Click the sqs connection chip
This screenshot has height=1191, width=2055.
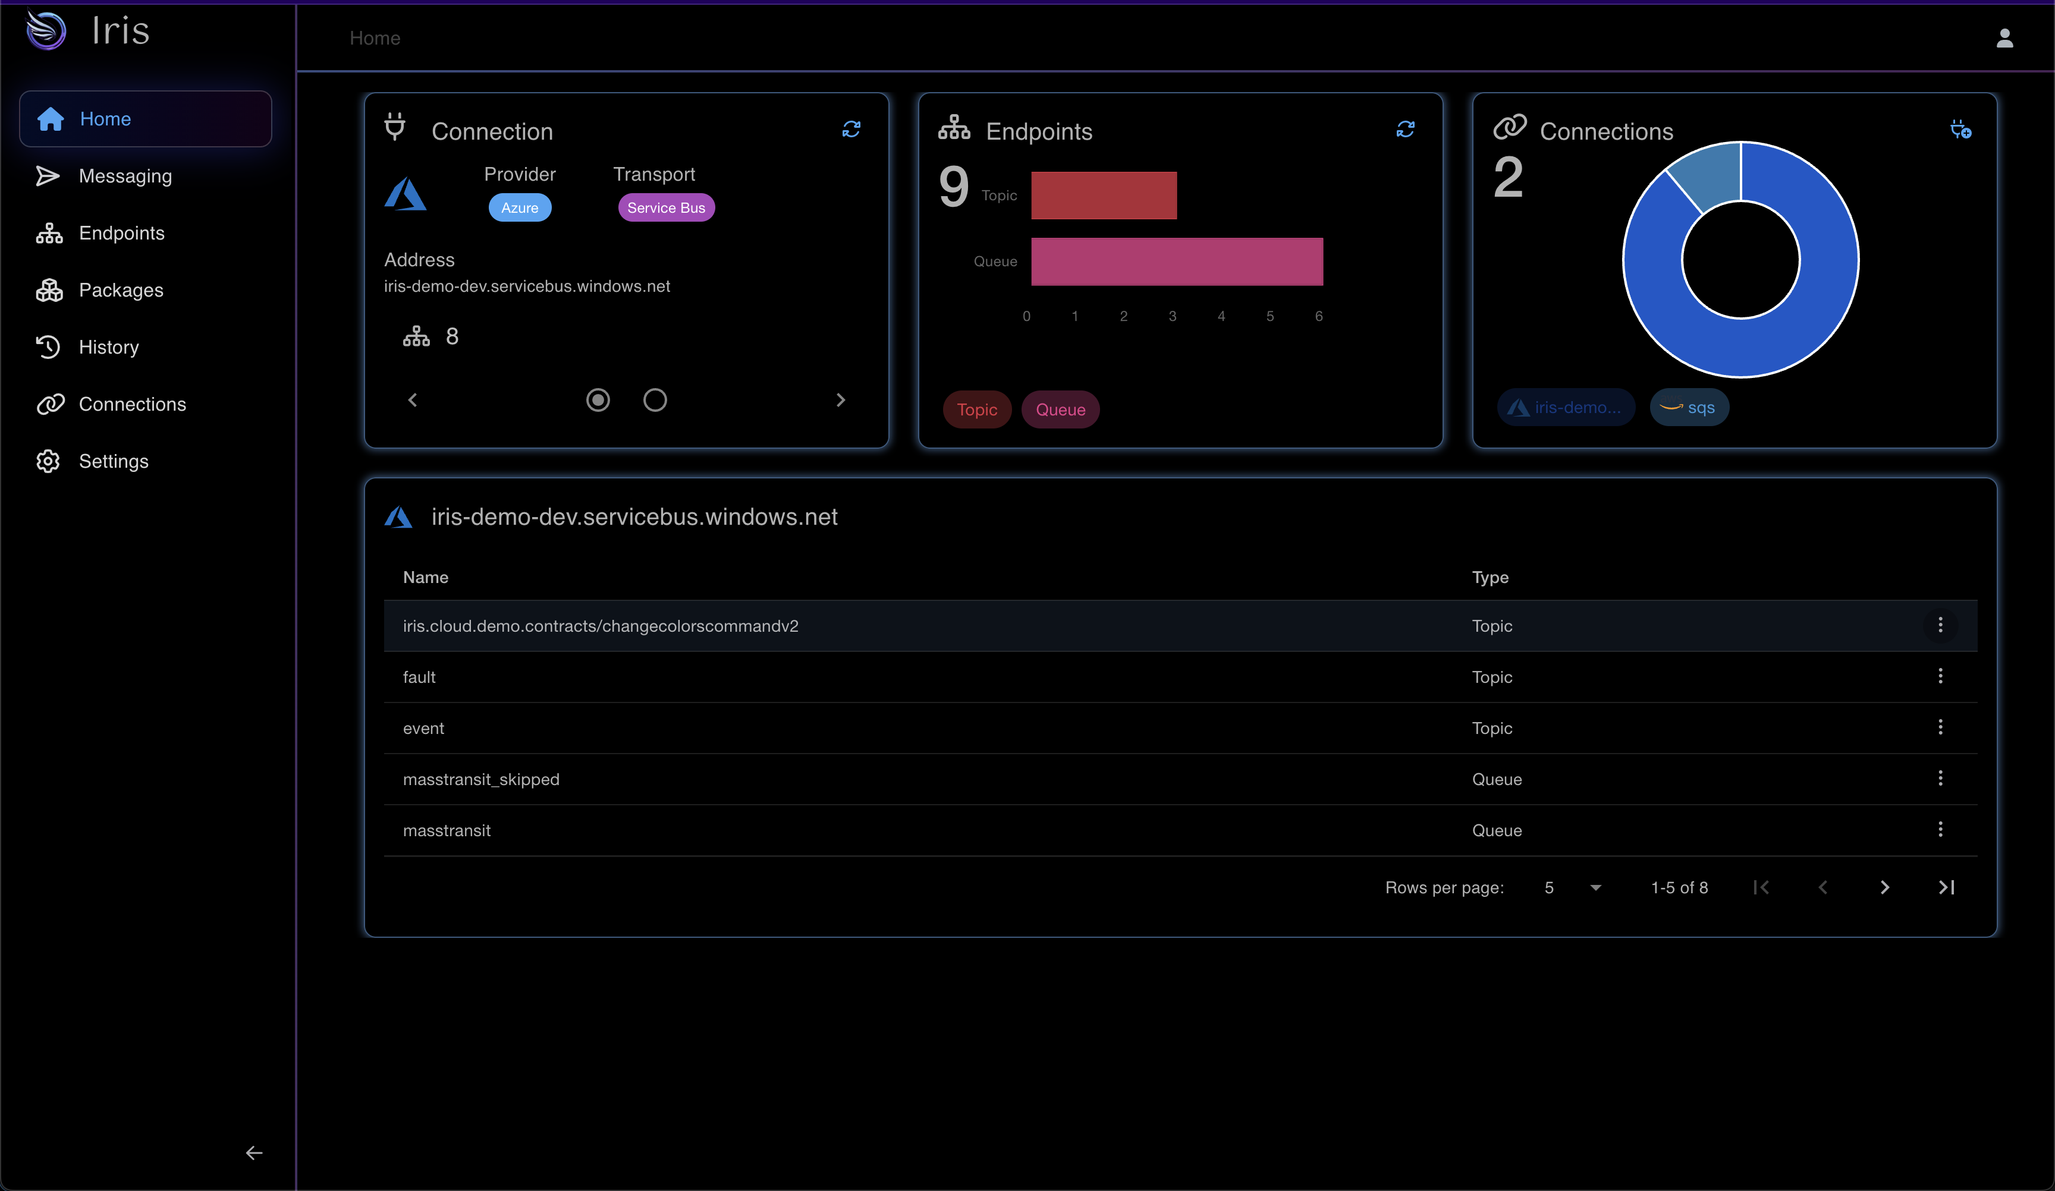[x=1689, y=408]
